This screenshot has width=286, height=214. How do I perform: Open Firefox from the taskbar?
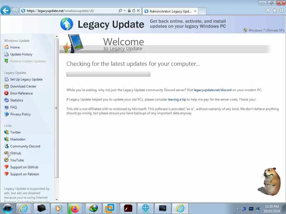[75, 208]
